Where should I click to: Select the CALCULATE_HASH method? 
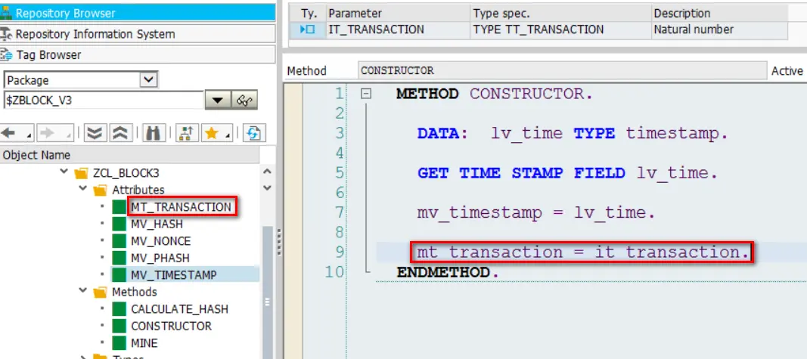tap(179, 309)
